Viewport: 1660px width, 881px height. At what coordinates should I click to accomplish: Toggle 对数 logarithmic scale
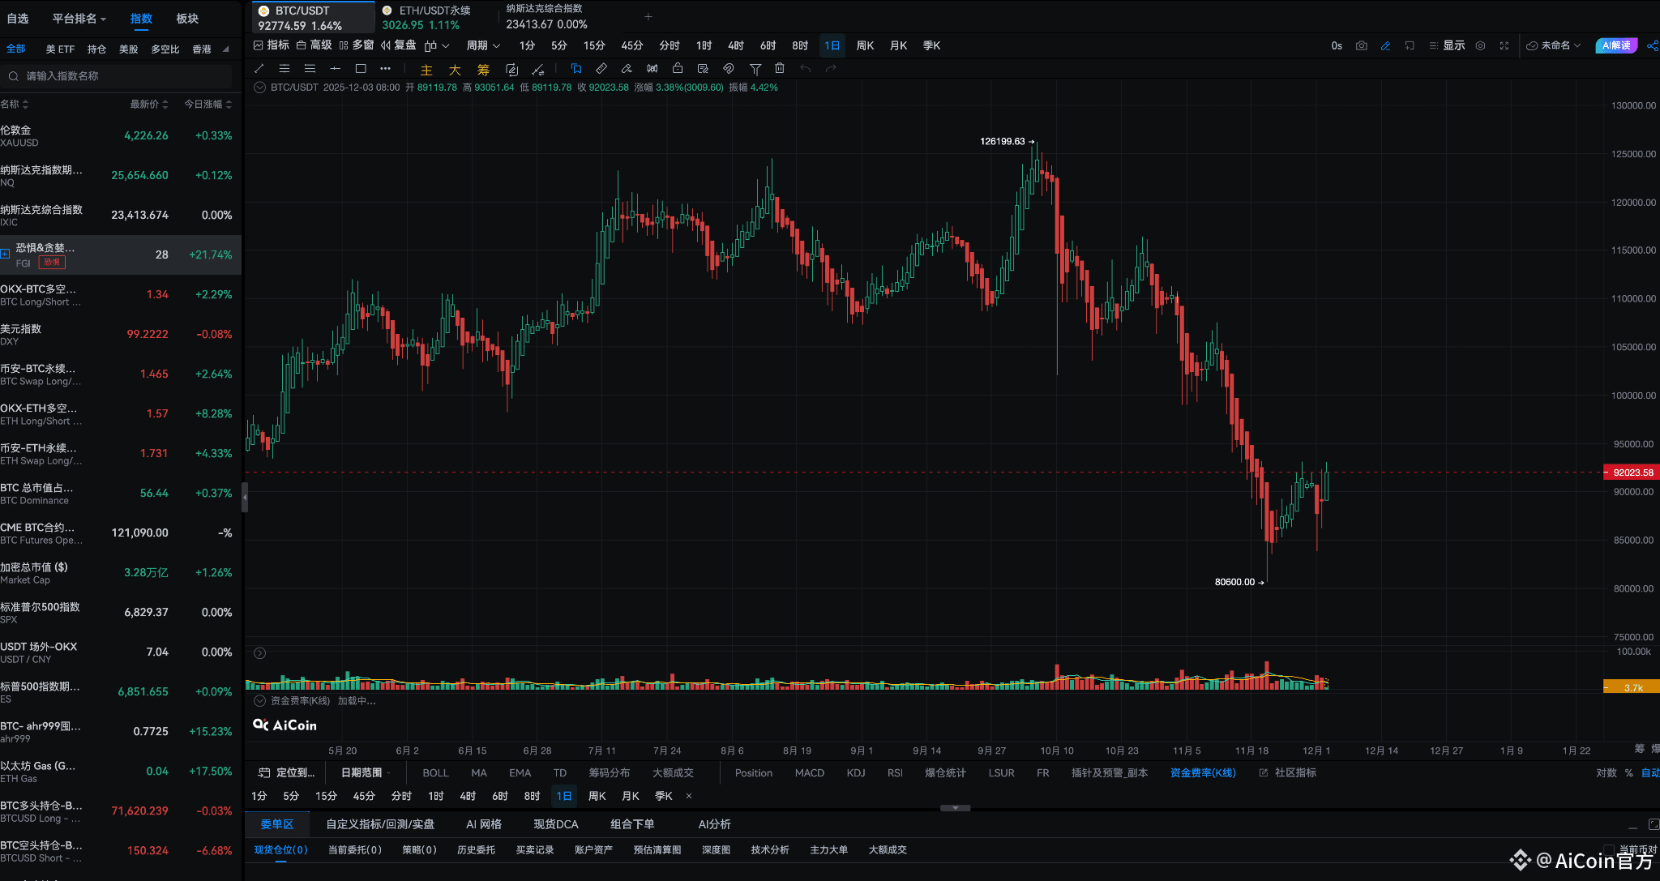click(1606, 773)
